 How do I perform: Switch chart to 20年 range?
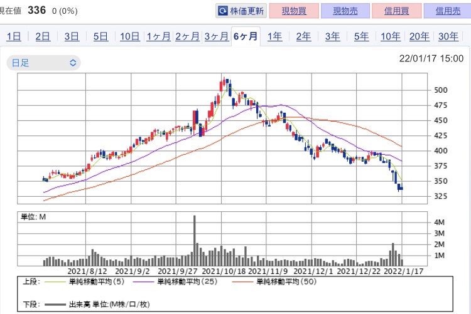420,36
